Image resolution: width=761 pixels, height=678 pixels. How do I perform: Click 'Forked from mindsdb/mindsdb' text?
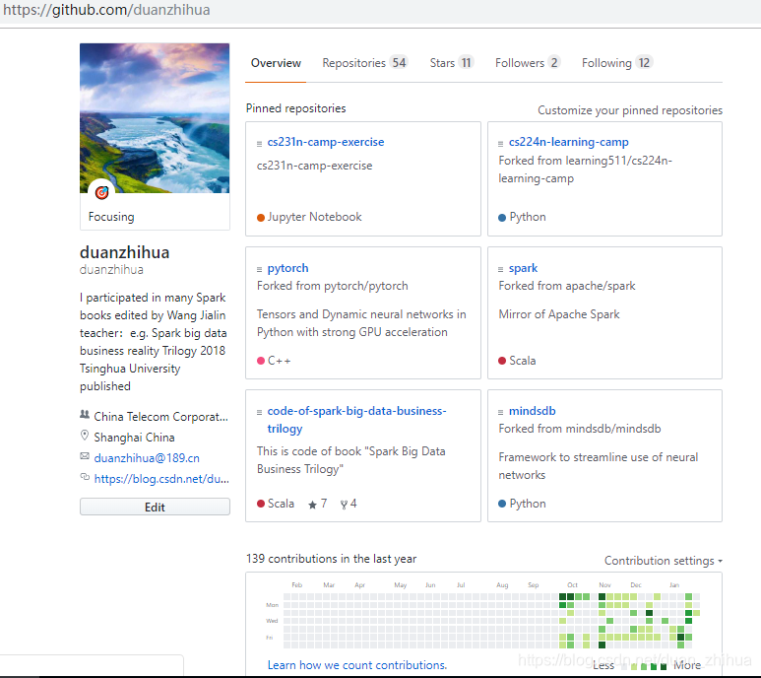(580, 429)
